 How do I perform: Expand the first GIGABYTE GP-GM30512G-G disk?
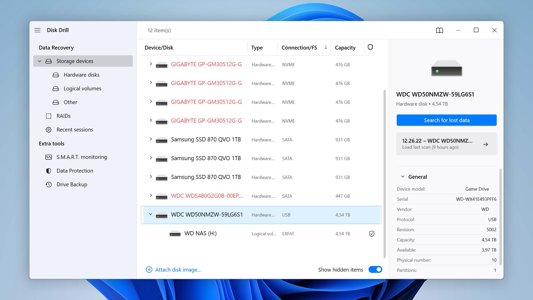[x=151, y=64]
